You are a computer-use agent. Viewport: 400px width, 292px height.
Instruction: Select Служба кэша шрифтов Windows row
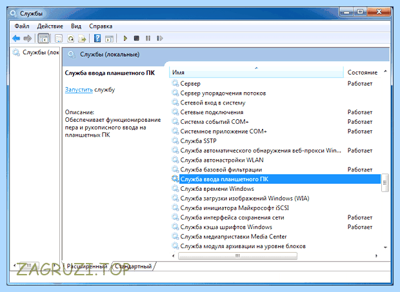pos(275,227)
